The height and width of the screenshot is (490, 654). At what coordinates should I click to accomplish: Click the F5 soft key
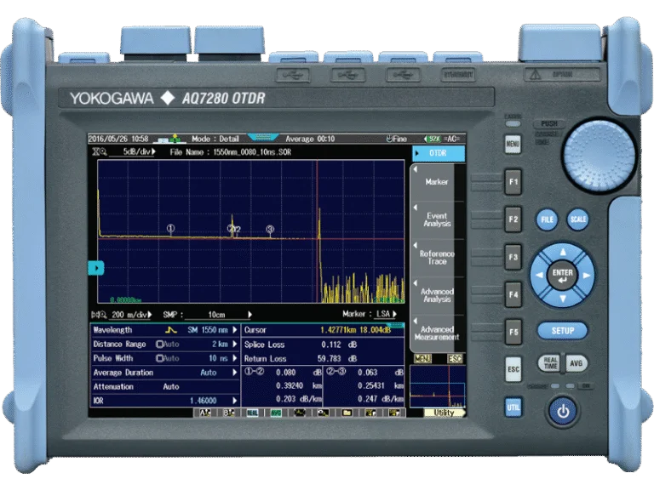click(513, 332)
